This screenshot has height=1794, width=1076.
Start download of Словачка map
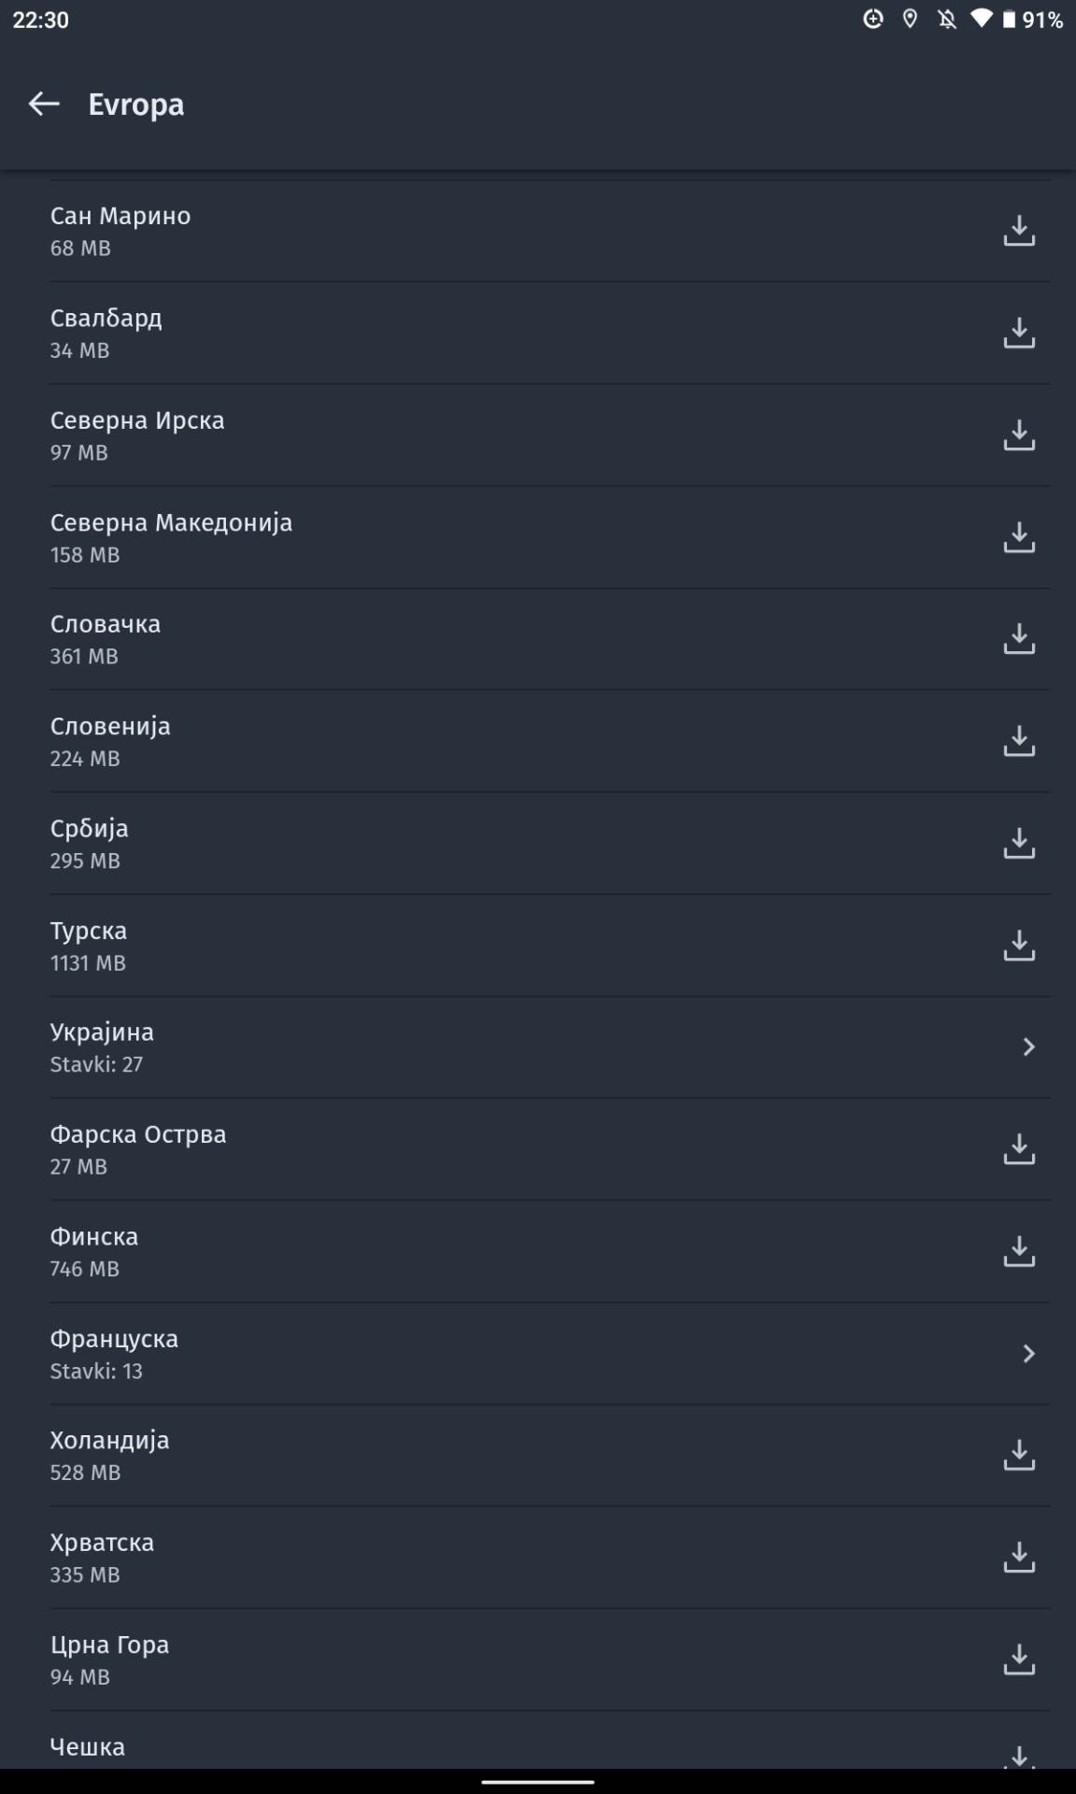click(x=1018, y=639)
